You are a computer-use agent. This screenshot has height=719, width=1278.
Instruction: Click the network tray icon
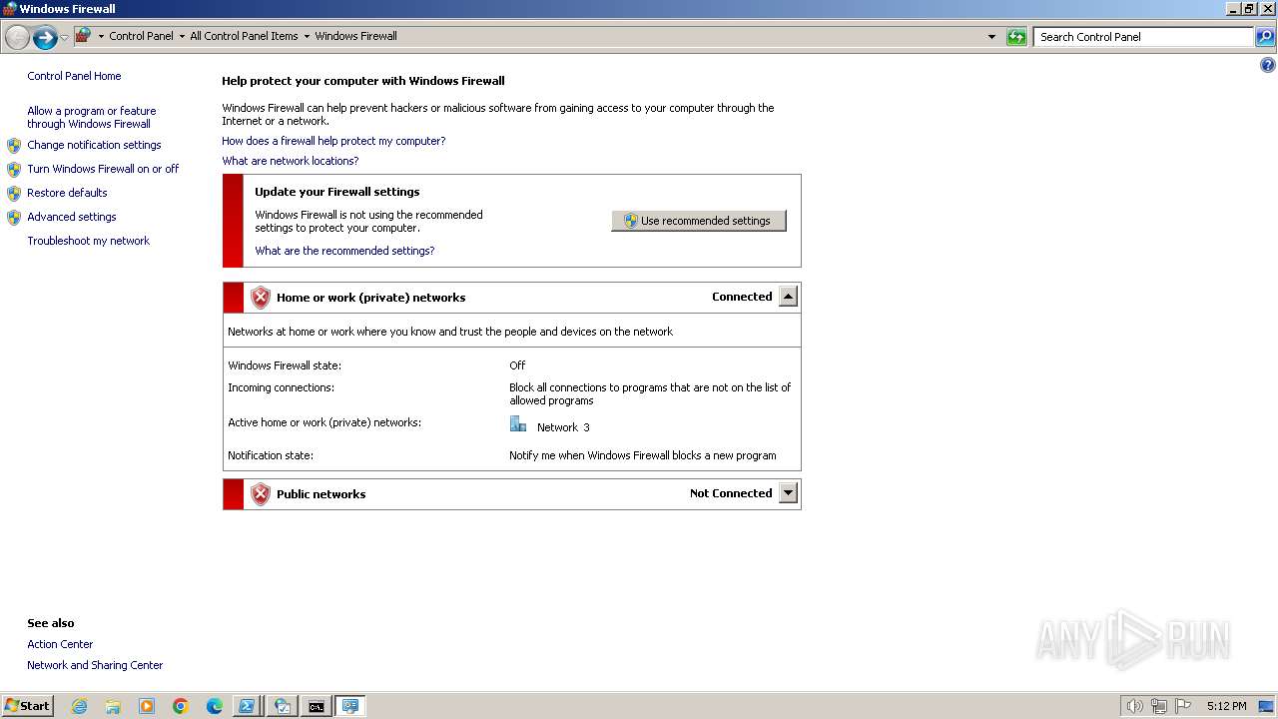[1159, 706]
